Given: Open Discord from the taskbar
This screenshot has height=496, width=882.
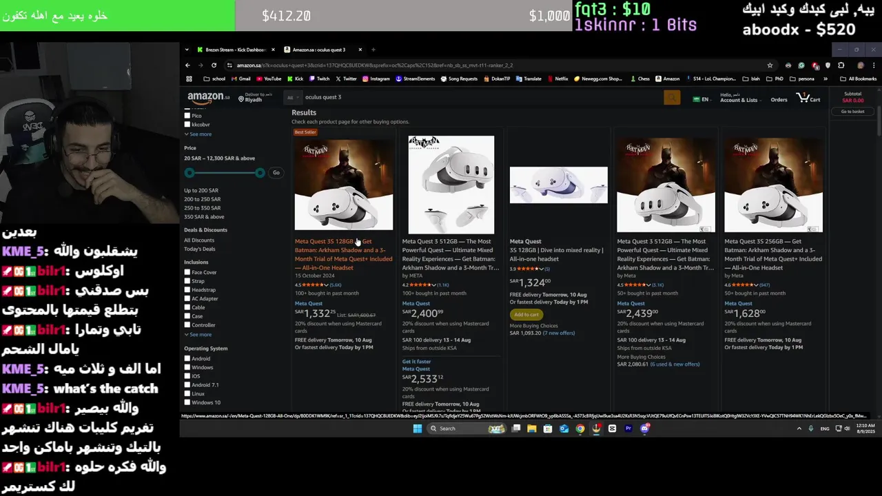Looking at the screenshot, I should tap(644, 428).
